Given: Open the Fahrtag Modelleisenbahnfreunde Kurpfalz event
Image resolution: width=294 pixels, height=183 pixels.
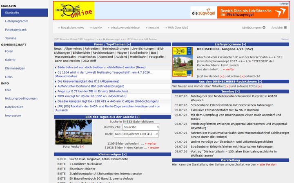Looking at the screenshot, I should [x=234, y=98].
